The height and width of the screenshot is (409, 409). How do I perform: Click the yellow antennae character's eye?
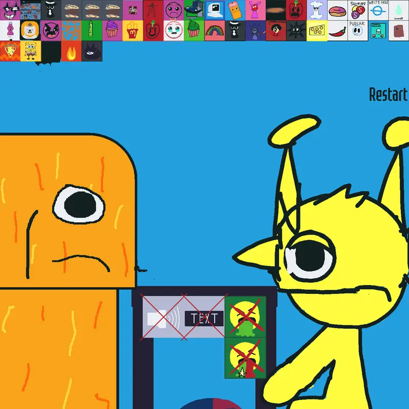[310, 257]
